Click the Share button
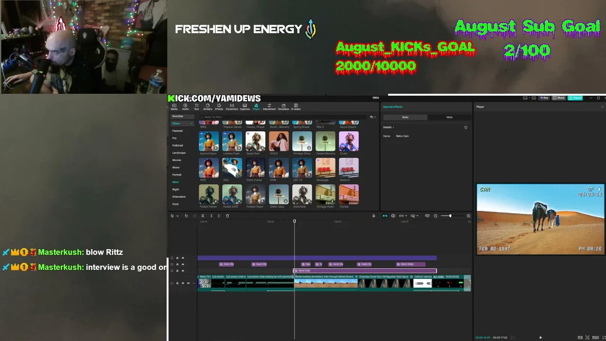The width and height of the screenshot is (606, 341). point(559,98)
